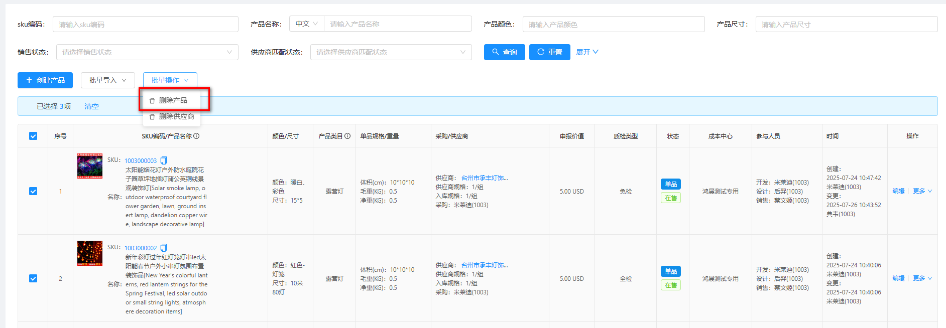Viewport: 946px width, 328px height.
Task: Toggle the select-all checkbox in table header
Action: [33, 136]
